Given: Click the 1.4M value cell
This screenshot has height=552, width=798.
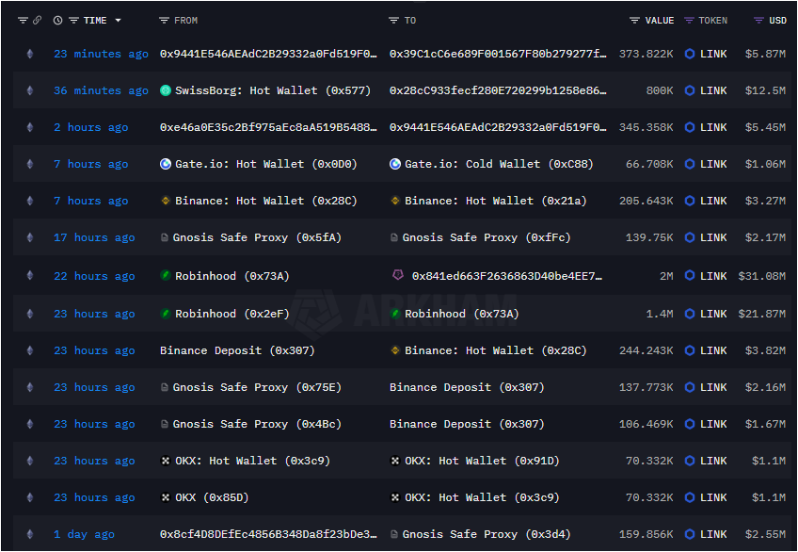Looking at the screenshot, I should [x=660, y=314].
